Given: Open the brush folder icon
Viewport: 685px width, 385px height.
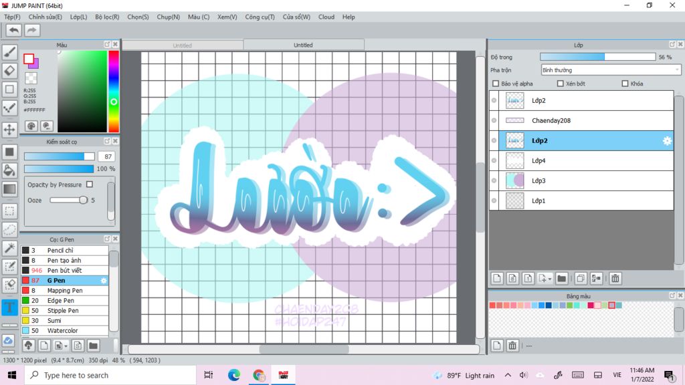Looking at the screenshot, I should pyautogui.click(x=93, y=346).
